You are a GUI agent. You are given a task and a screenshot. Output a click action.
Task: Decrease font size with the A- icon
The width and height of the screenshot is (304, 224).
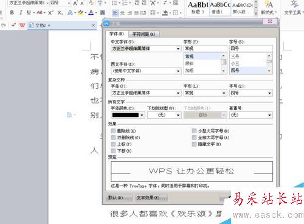click(82, 3)
